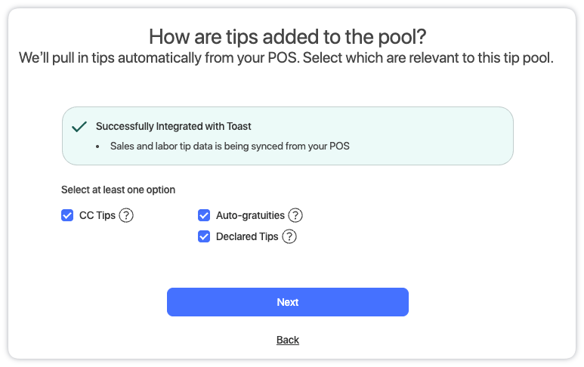
Task: Click the CC Tips label text
Action: (97, 215)
